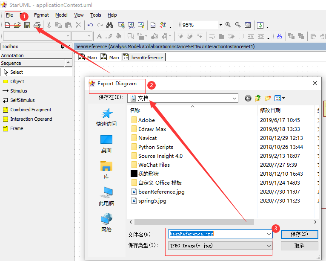326x261 pixels.
Task: Click the Undo arrow icon
Action: click(x=90, y=25)
